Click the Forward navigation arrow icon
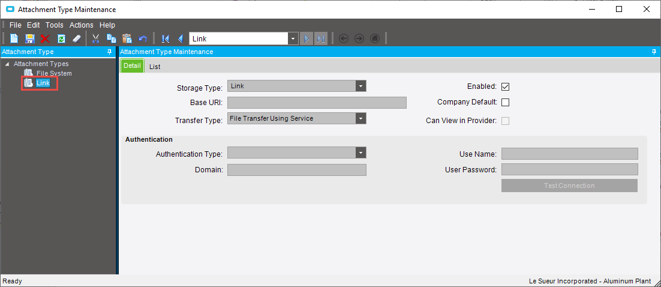The width and height of the screenshot is (661, 287). 359,39
